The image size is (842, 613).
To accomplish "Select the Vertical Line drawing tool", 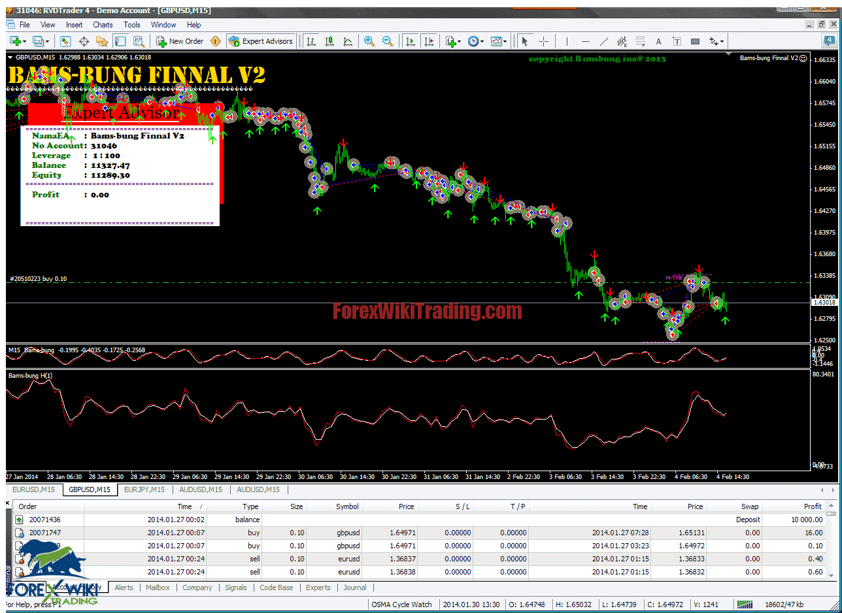I will (567, 41).
